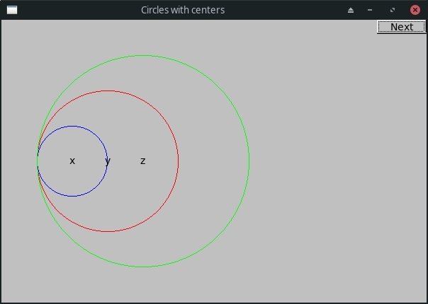The height and width of the screenshot is (304, 428).
Task: Open the window menu icon in title bar
Action: tap(12, 10)
